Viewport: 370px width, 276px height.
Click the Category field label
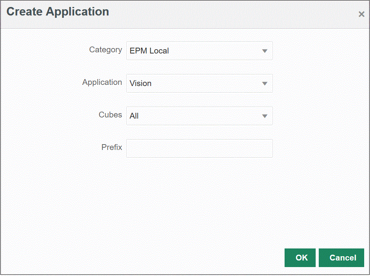click(106, 50)
